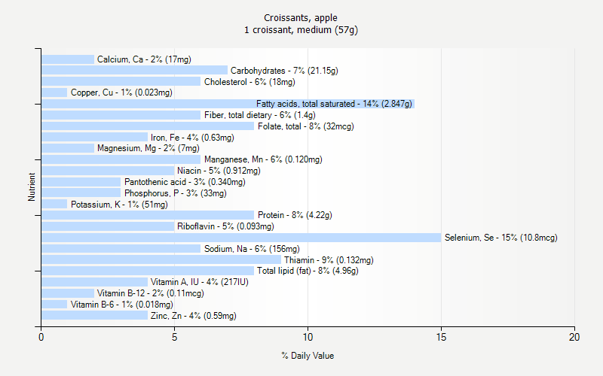This screenshot has height=376, width=603.
Task: Click the 'Thiamin - 9% (0.132mg)' label
Action: coord(329,259)
